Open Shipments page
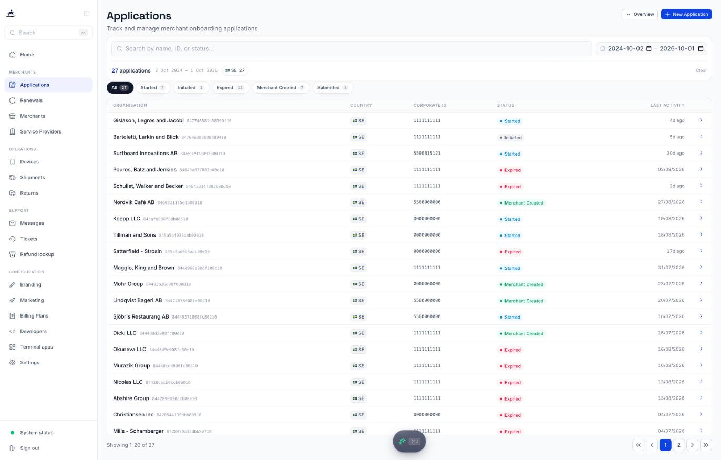 point(48,178)
